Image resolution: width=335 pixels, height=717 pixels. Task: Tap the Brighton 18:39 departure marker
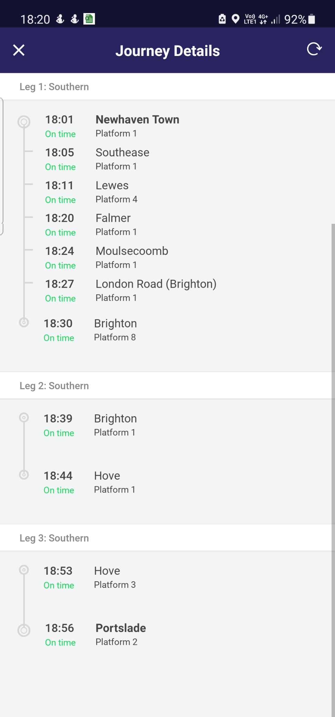coord(24,418)
